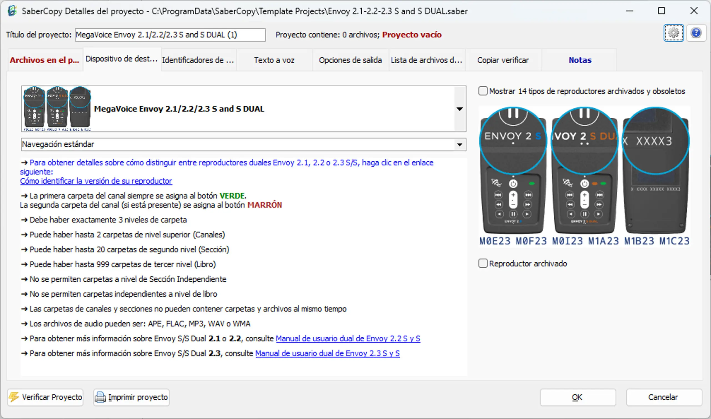Click the SaberCopy app icon in title bar

tap(12, 11)
